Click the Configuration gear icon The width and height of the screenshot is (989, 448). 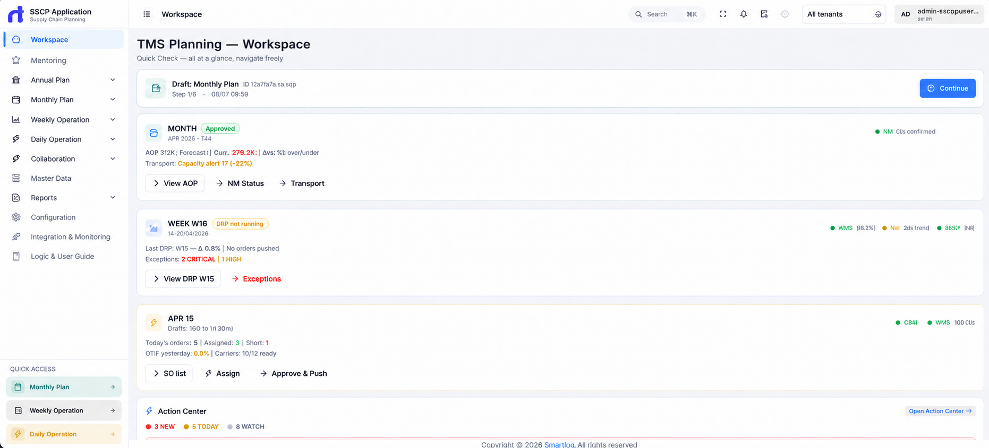pos(16,217)
